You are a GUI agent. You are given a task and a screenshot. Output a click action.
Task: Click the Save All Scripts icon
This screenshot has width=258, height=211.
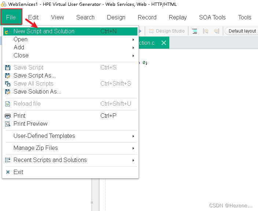pyautogui.click(x=8, y=84)
